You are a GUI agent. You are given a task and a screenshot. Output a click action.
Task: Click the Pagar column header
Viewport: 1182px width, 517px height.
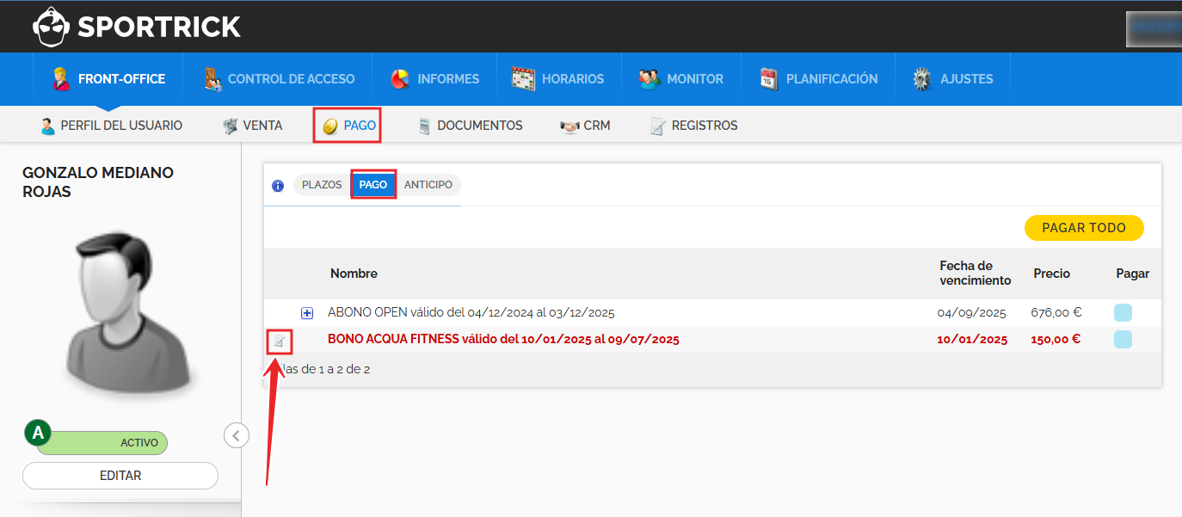1132,274
